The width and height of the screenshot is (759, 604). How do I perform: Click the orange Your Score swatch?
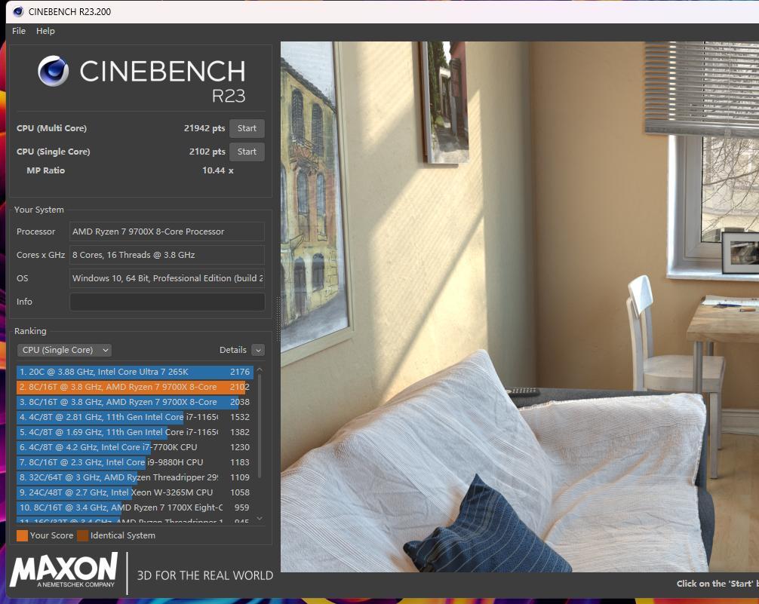(23, 535)
